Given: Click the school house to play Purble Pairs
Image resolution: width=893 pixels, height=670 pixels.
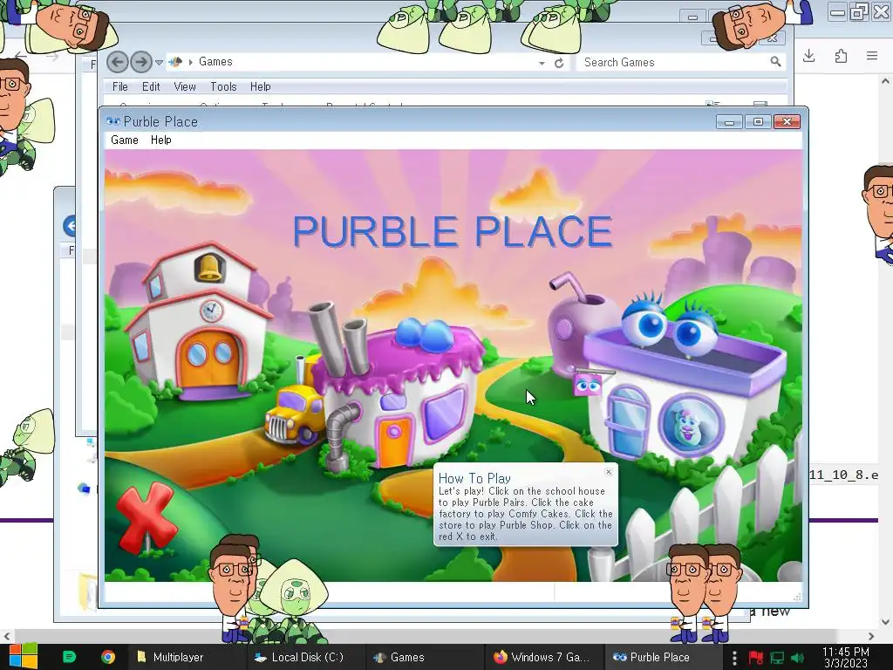Looking at the screenshot, I should (x=200, y=322).
